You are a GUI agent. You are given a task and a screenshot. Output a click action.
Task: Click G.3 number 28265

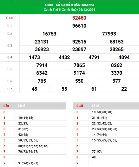point(116,49)
